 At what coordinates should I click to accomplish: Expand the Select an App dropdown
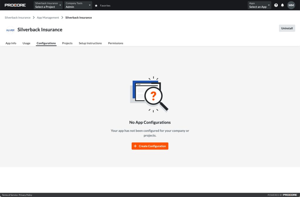(x=259, y=5)
